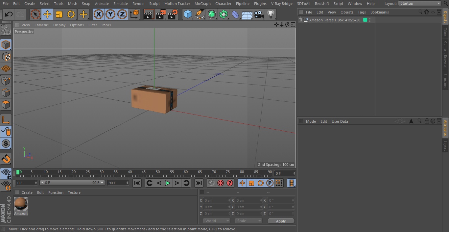Enable the magnet snap icon in the left sidebar
This screenshot has height=232, width=449.
coord(6,159)
